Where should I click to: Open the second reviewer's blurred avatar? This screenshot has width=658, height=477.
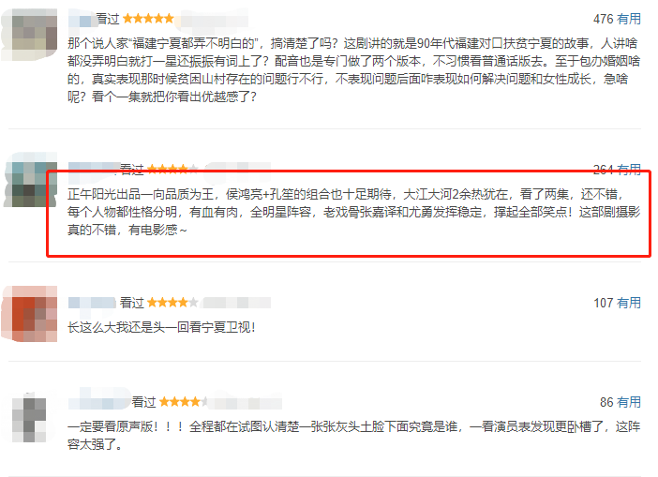point(29,179)
